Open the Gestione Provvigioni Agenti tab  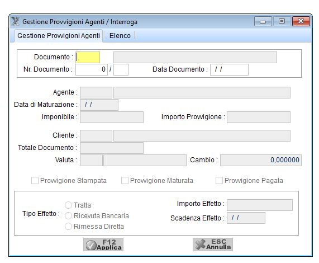(59, 36)
